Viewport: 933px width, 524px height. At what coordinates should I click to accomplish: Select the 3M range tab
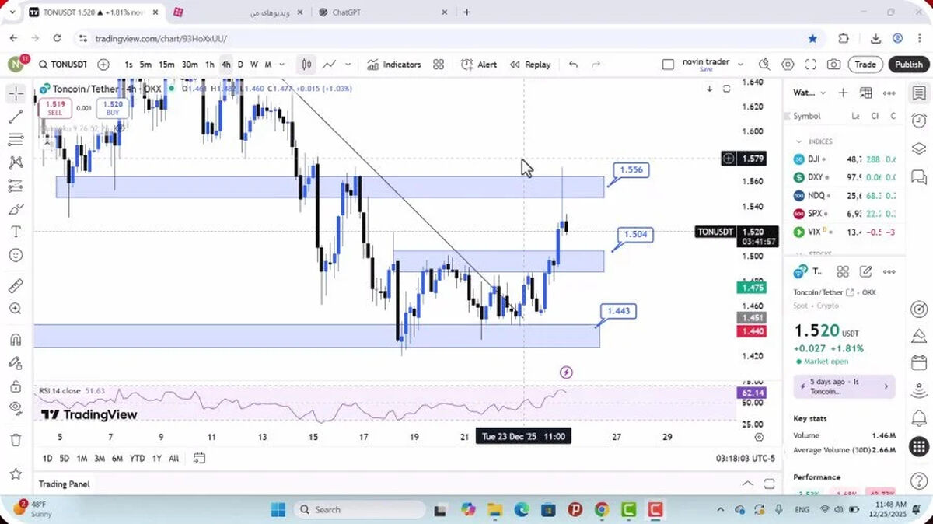point(100,458)
